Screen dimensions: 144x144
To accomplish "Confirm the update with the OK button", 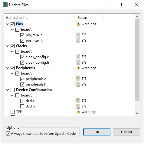I will point(97,132).
